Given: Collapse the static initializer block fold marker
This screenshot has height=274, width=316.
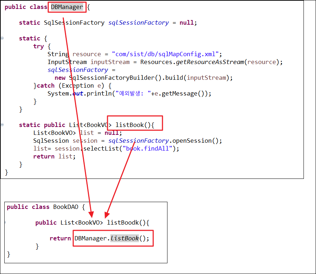Looking at the screenshot, I should [x=2, y=38].
